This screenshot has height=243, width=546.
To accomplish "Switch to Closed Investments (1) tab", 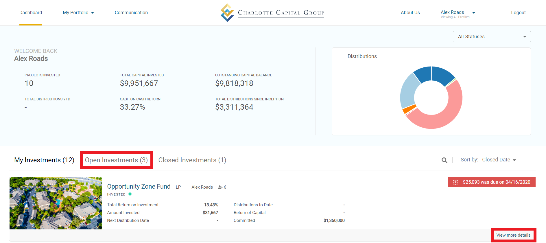I will point(192,160).
